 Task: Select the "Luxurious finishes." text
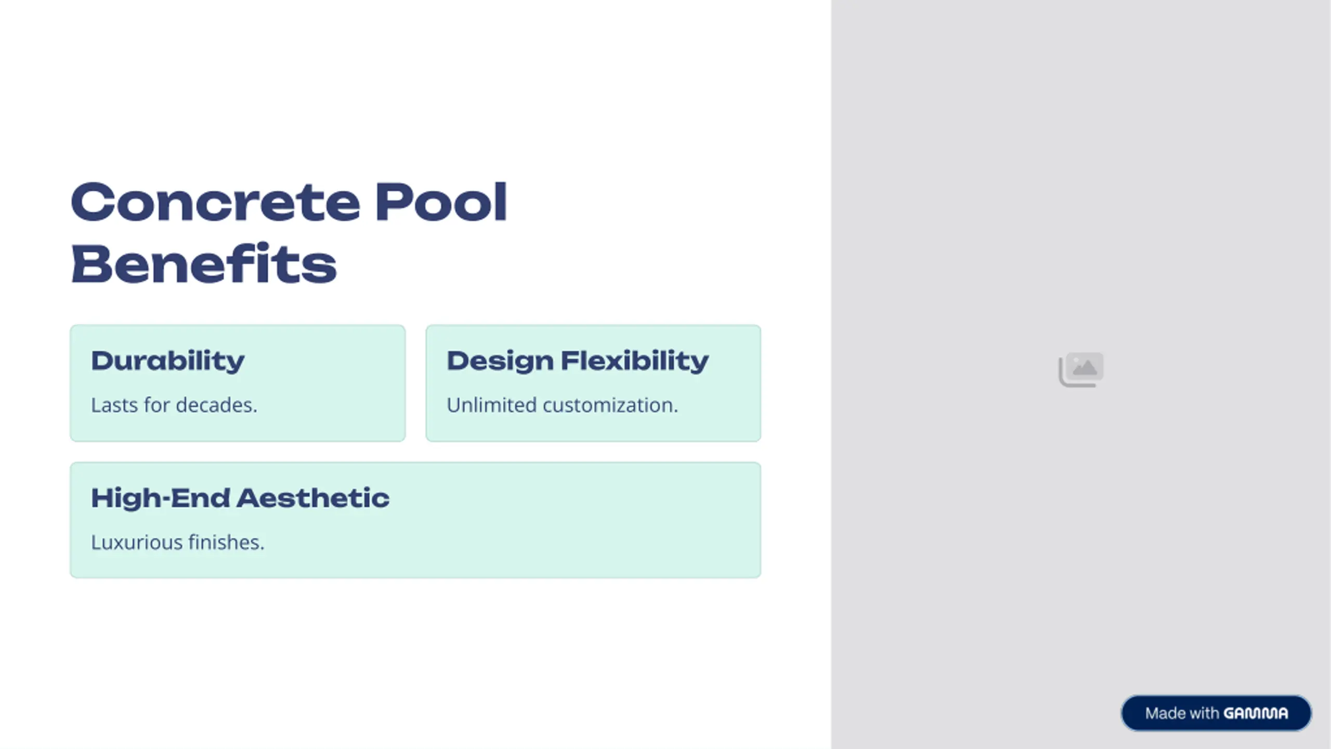[x=178, y=542]
